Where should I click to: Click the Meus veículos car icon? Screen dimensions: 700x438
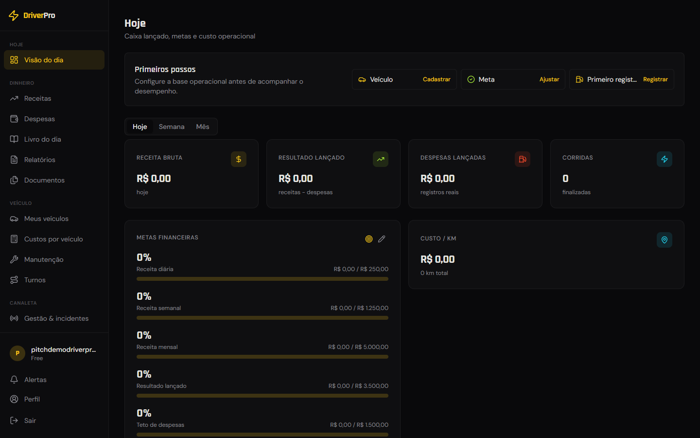[14, 219]
